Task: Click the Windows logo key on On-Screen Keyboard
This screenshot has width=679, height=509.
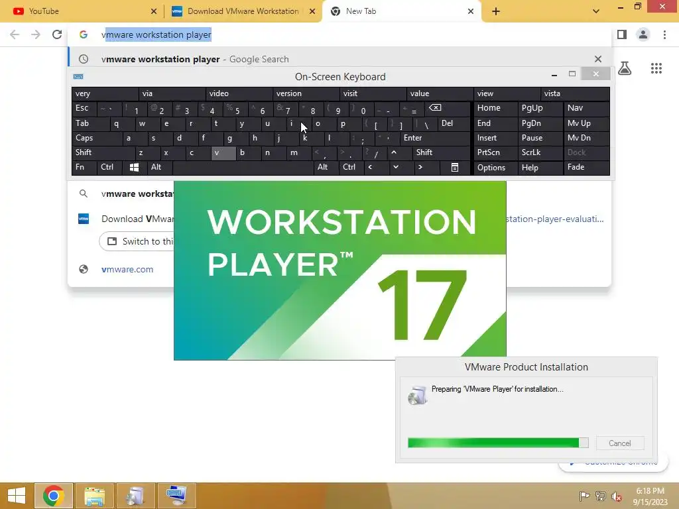Action: (134, 167)
